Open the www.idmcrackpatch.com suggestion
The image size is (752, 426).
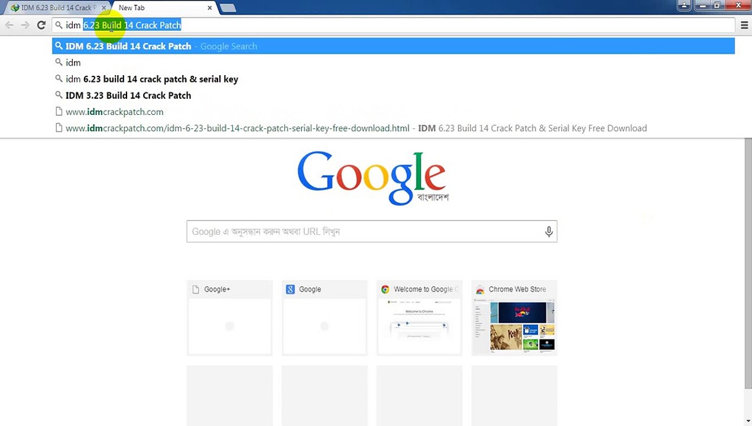click(x=393, y=112)
